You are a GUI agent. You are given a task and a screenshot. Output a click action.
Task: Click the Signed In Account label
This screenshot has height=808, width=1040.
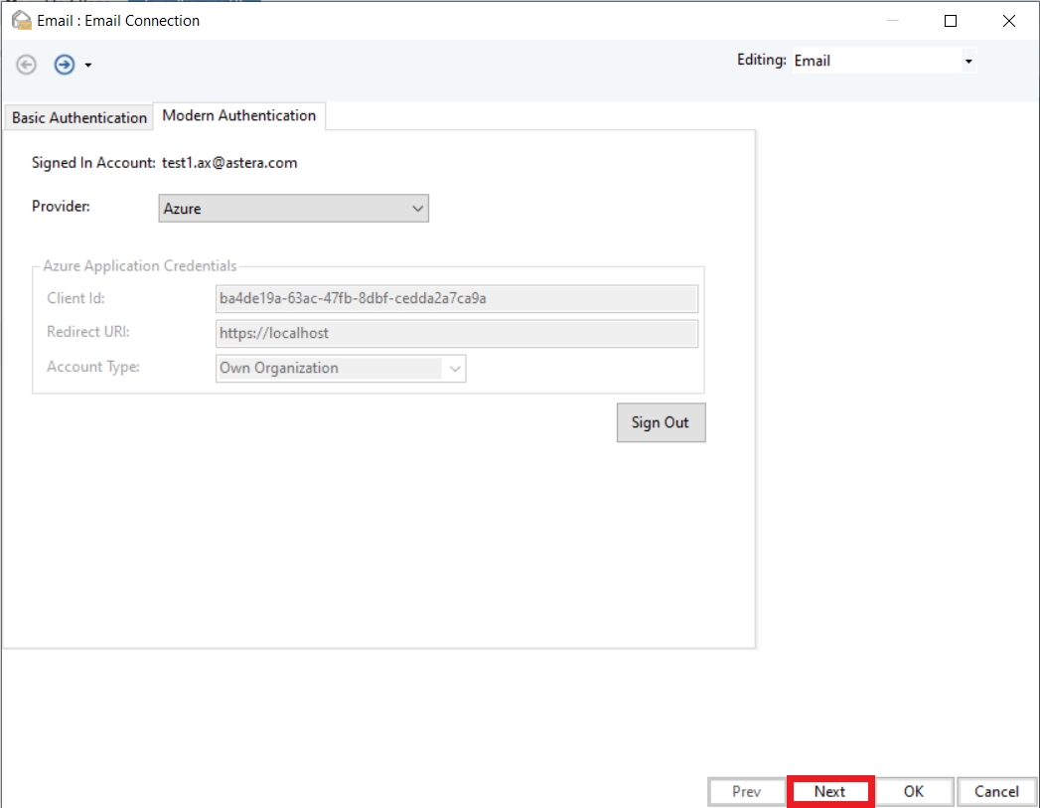click(x=93, y=163)
